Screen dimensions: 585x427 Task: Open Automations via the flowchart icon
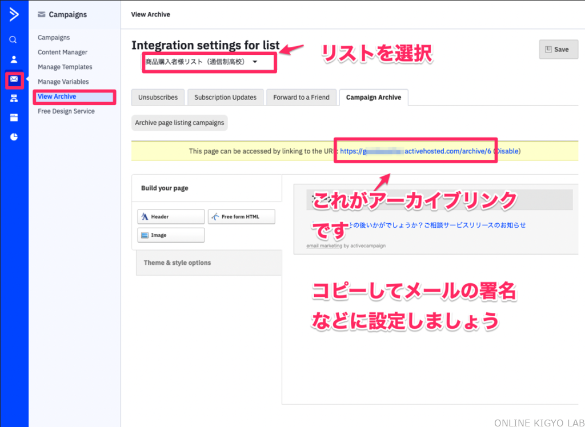(14, 99)
